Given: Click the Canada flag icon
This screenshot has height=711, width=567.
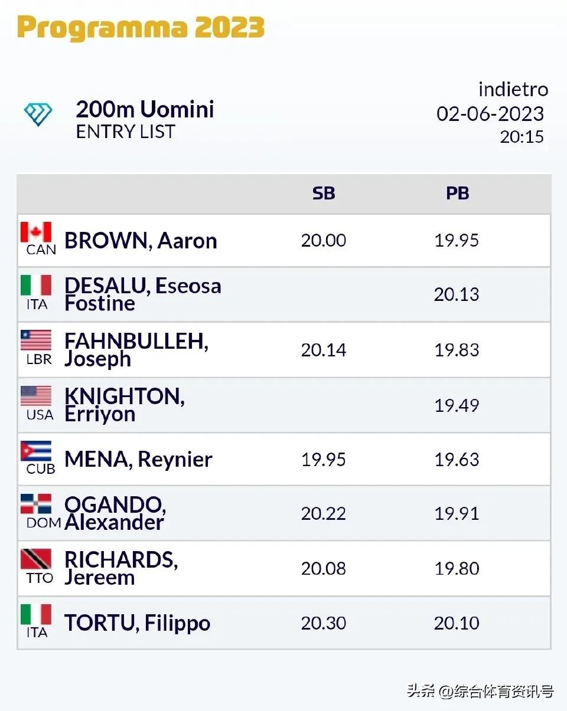Looking at the screenshot, I should point(36,232).
